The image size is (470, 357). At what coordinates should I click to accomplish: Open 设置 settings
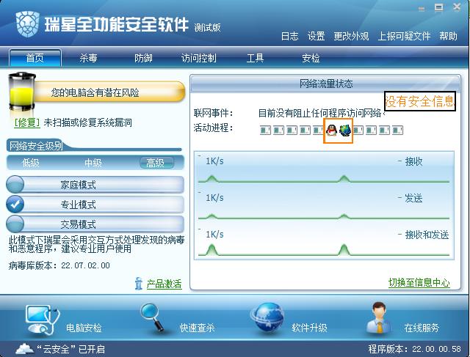tap(317, 36)
